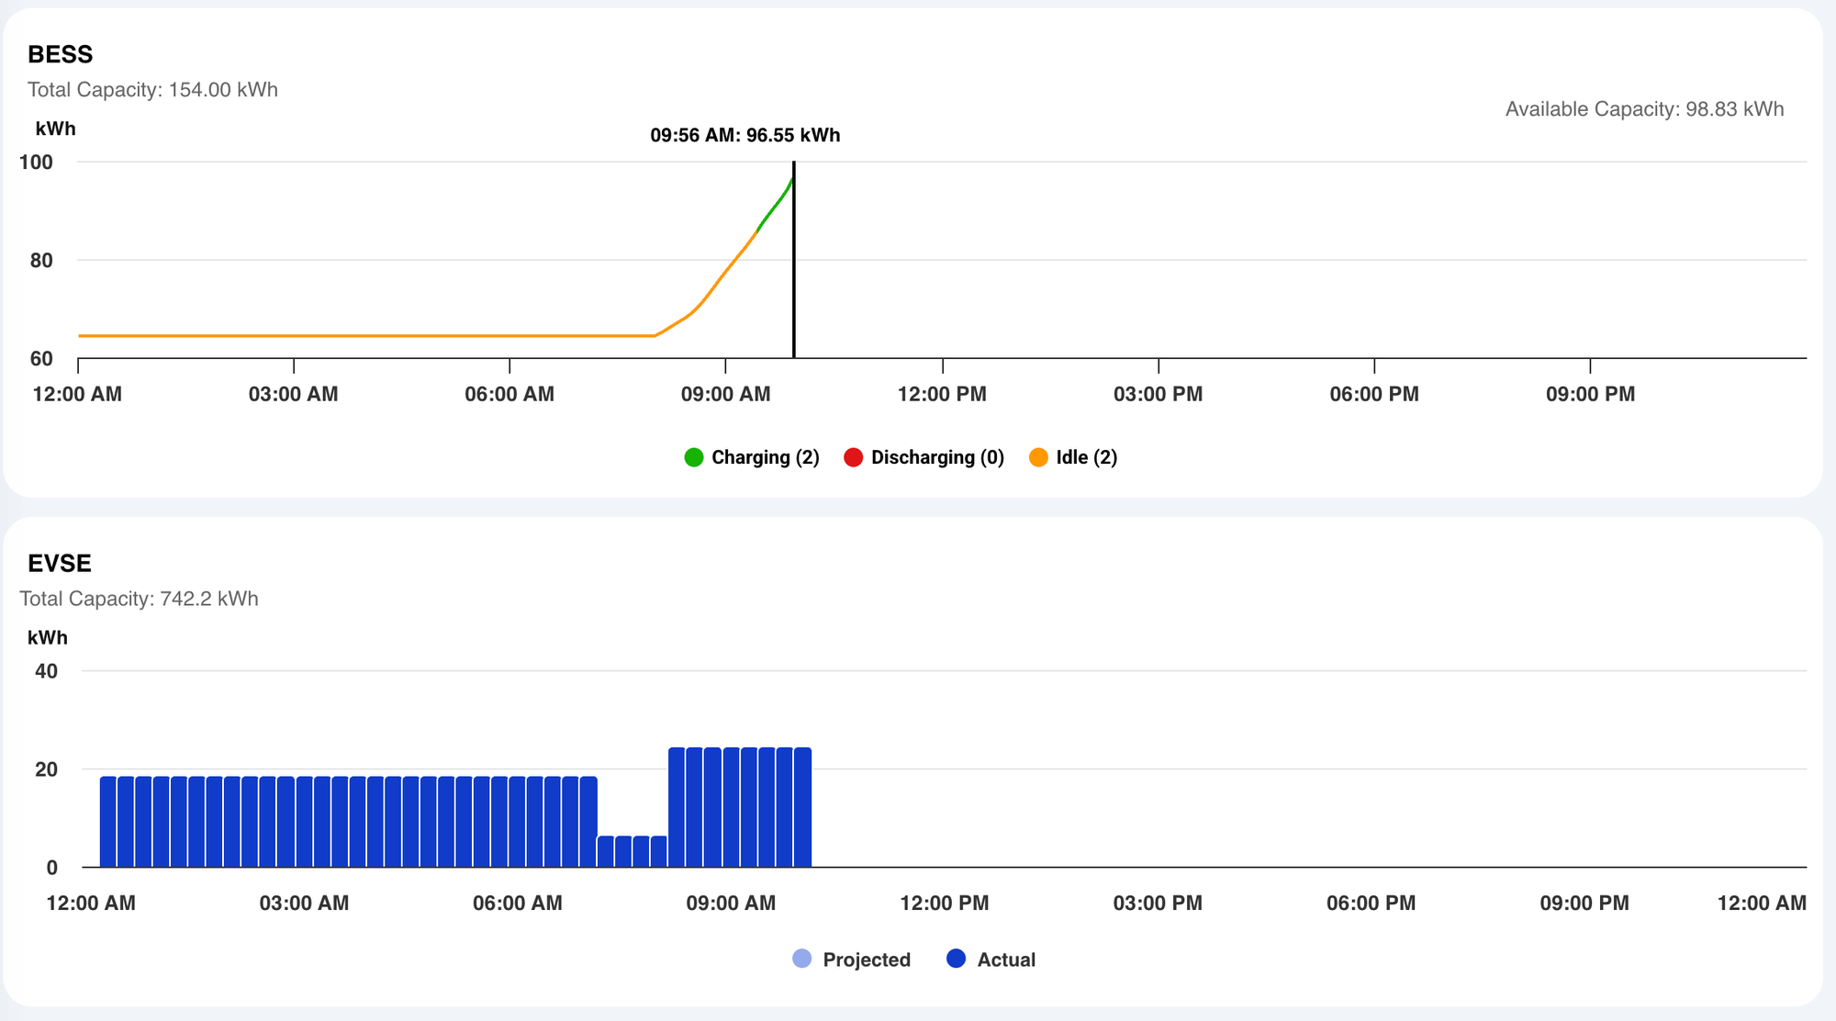Click the first EVSE bar after 12:00 AM
This screenshot has height=1021, width=1836.
tap(108, 822)
